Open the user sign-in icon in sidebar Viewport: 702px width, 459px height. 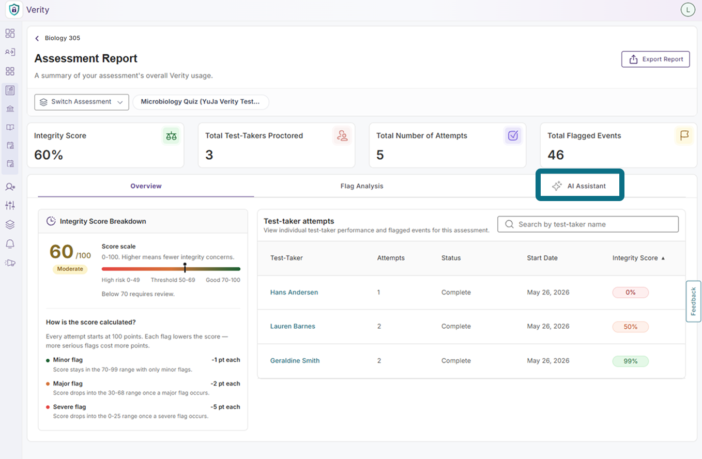[x=10, y=52]
